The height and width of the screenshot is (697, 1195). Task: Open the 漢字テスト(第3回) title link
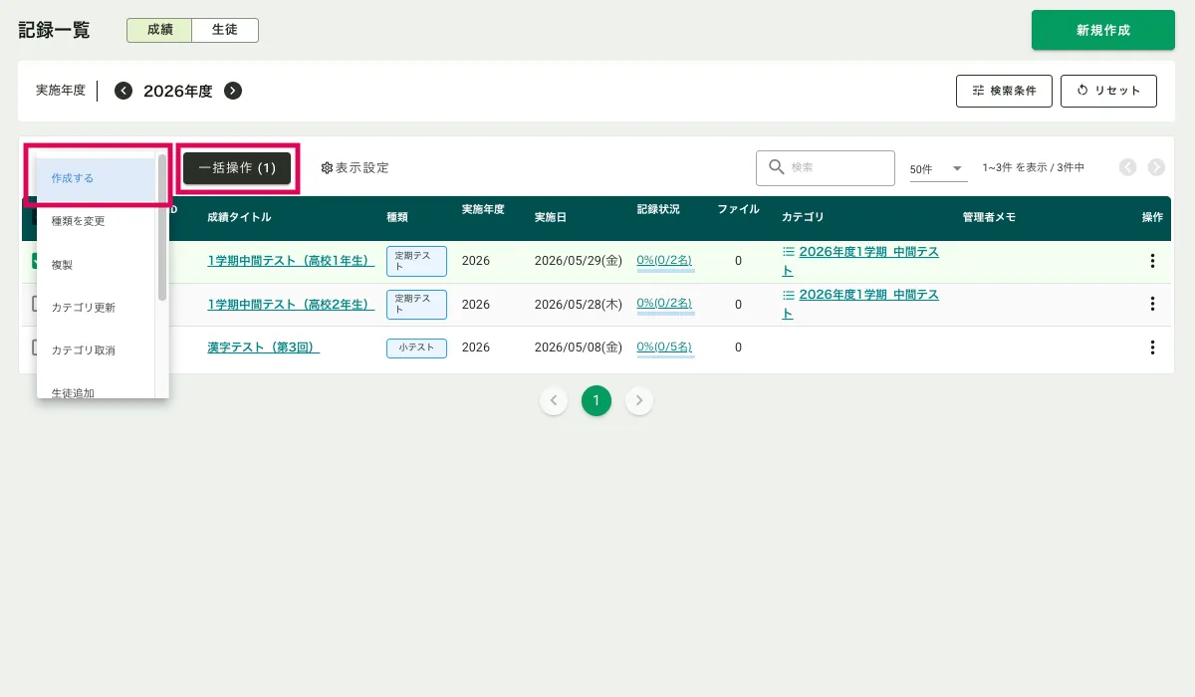coord(263,348)
